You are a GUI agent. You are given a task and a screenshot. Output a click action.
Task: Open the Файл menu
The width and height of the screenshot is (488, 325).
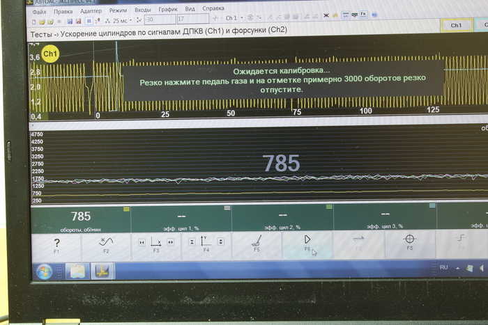(40, 11)
